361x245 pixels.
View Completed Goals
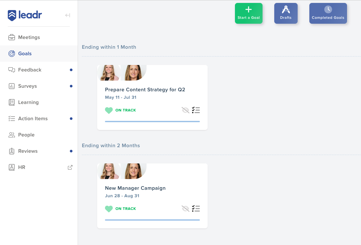point(328,13)
